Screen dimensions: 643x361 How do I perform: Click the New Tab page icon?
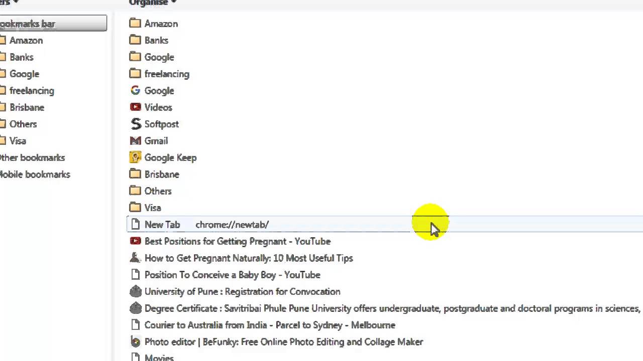(135, 225)
